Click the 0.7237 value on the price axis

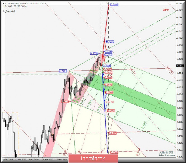tap(180, 52)
